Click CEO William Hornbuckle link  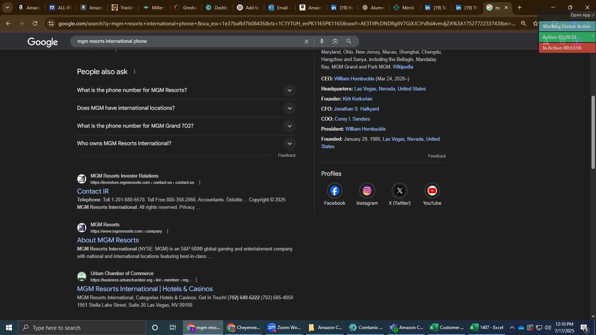pyautogui.click(x=354, y=79)
